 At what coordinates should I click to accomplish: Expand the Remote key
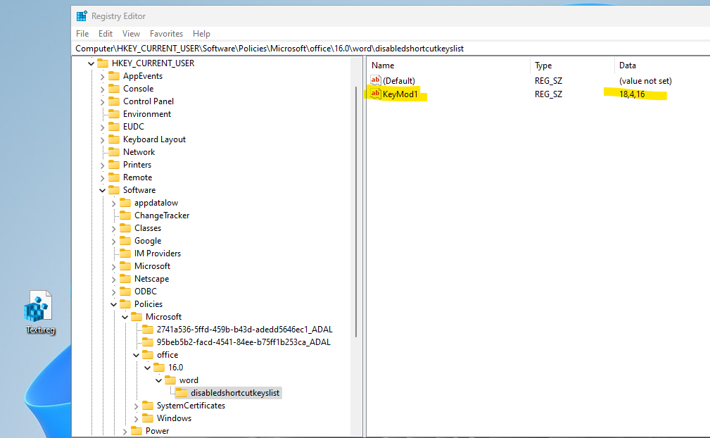(x=102, y=178)
